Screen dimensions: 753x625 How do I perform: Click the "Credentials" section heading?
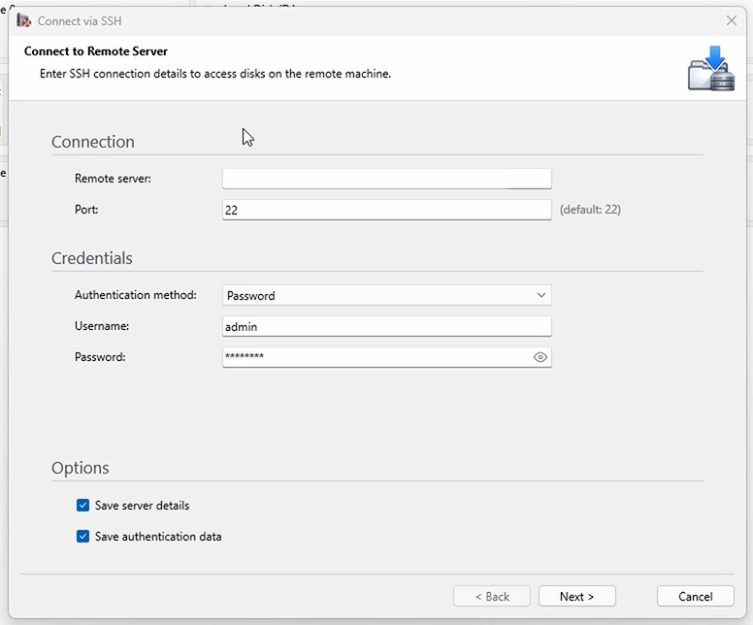tap(92, 258)
